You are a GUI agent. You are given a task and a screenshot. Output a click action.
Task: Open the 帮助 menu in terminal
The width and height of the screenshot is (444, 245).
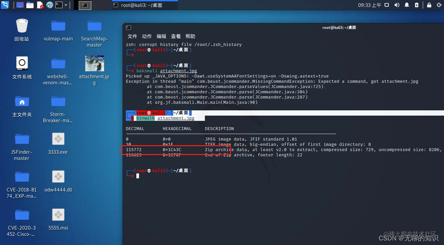point(190,36)
